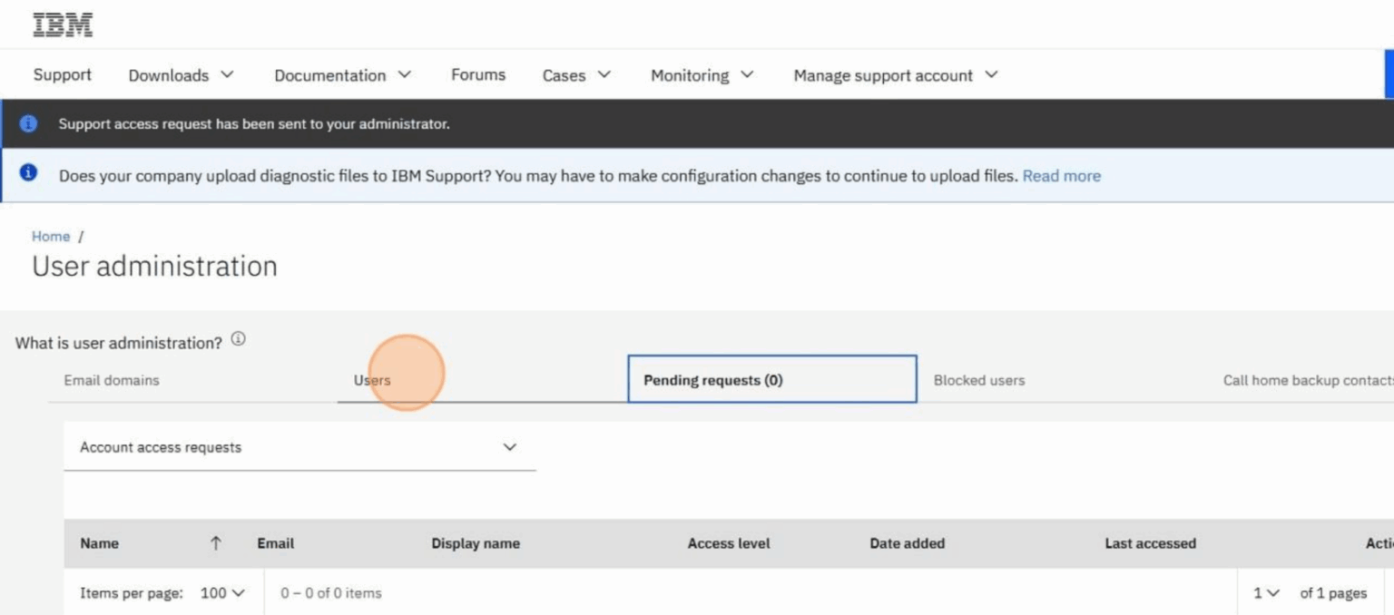Click the info icon on the support access banner
The height and width of the screenshot is (615, 1394).
27,123
